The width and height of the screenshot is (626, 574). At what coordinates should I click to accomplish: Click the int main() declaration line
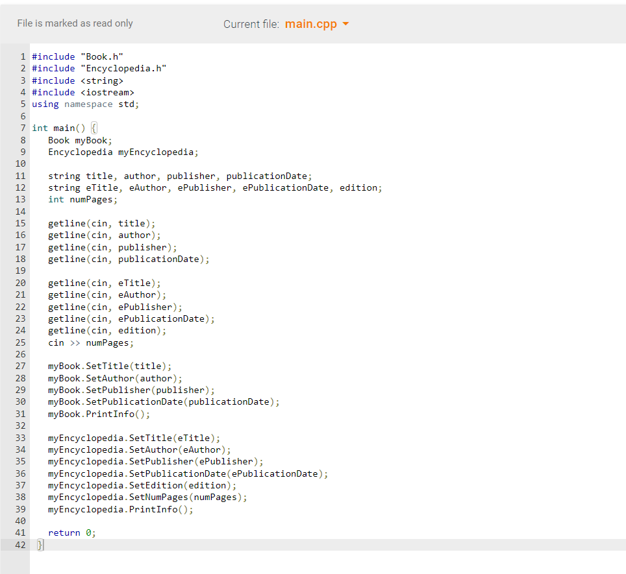[62, 128]
